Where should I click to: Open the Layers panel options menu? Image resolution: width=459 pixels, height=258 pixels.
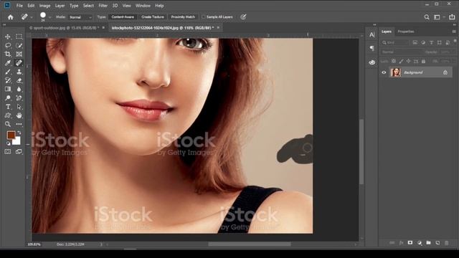click(454, 32)
